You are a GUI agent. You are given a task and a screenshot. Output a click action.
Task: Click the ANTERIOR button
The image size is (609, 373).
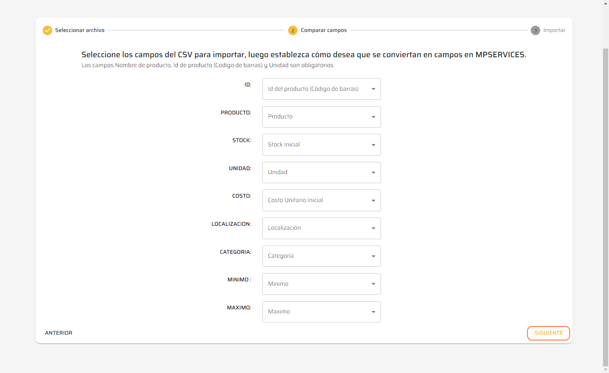click(x=58, y=333)
